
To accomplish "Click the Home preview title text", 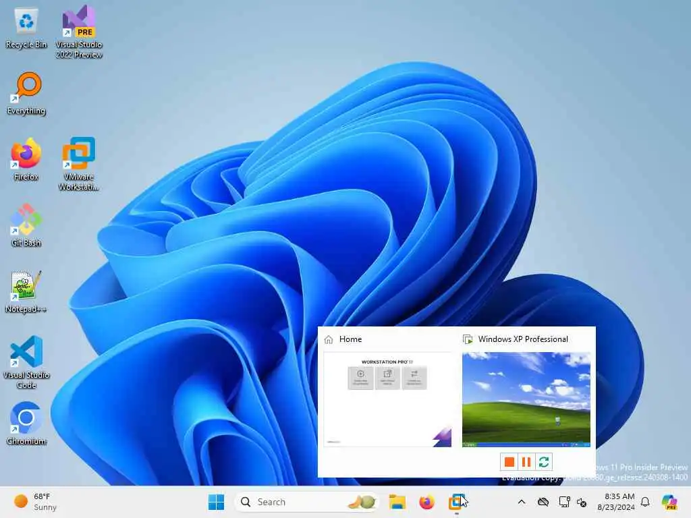I will point(350,339).
